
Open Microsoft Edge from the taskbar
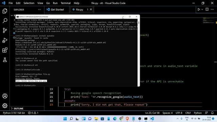point(115,119)
